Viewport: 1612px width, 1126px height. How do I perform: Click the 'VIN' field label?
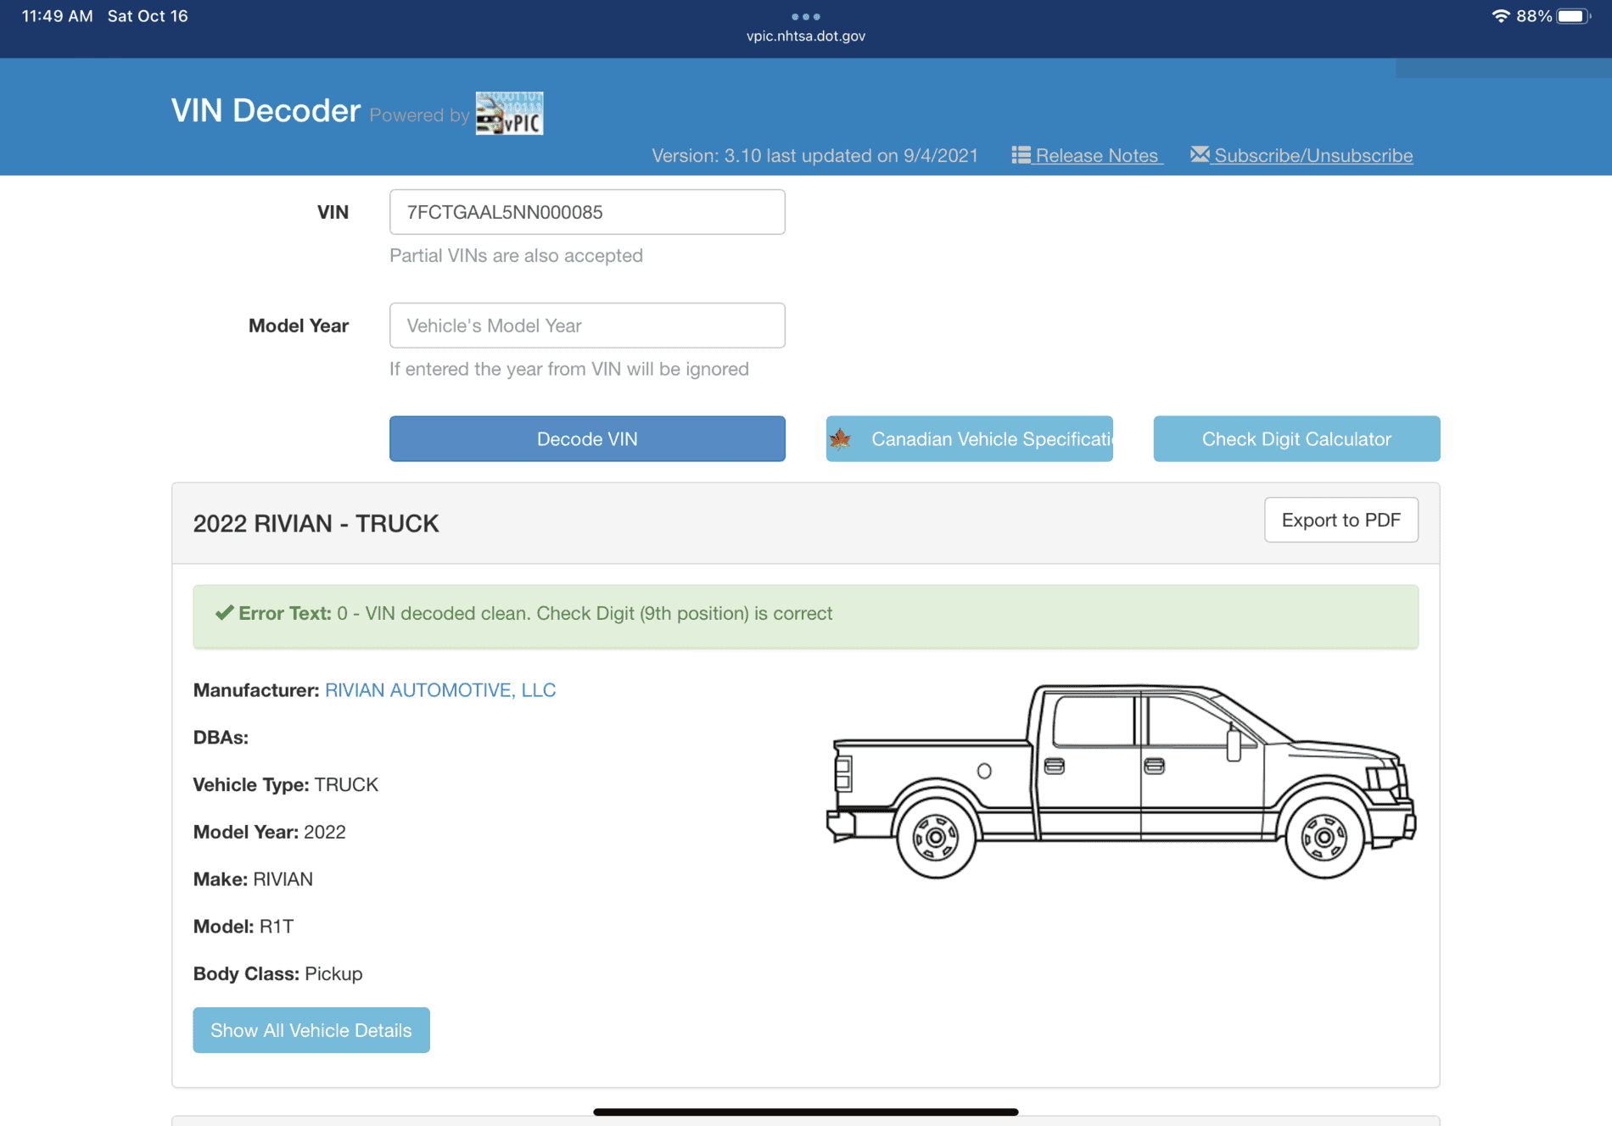pyautogui.click(x=333, y=212)
